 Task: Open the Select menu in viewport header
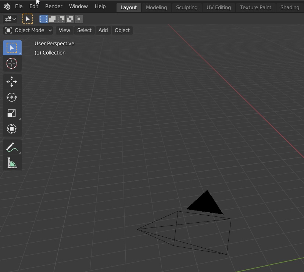[84, 31]
